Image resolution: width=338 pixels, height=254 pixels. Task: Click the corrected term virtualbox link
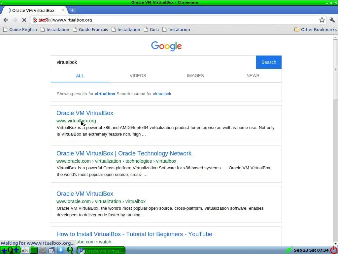(105, 94)
